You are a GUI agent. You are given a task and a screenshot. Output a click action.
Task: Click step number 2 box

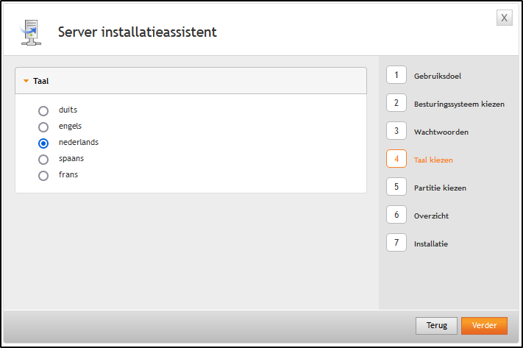[396, 103]
